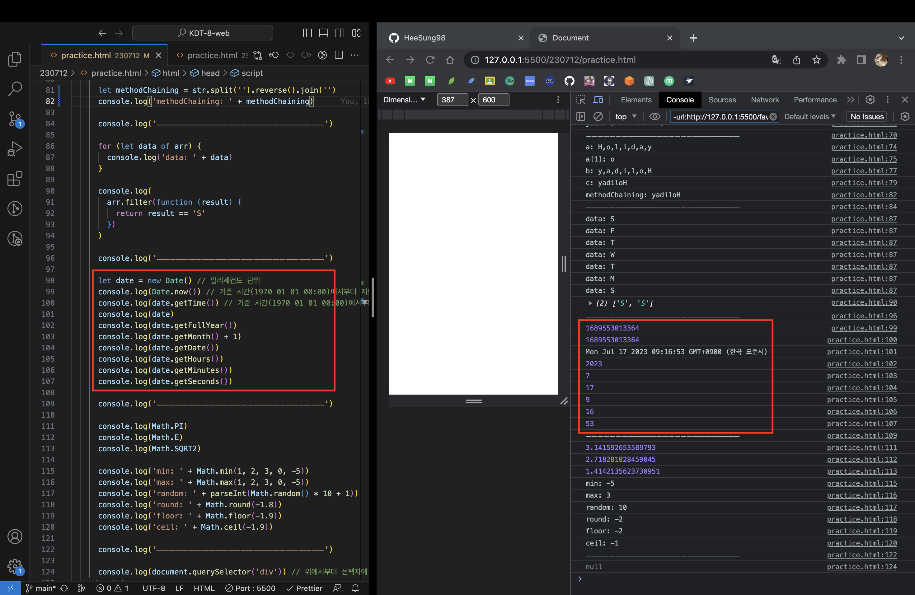This screenshot has width=915, height=595.
Task: Open Chrome extensions puzzle icon
Action: click(842, 59)
